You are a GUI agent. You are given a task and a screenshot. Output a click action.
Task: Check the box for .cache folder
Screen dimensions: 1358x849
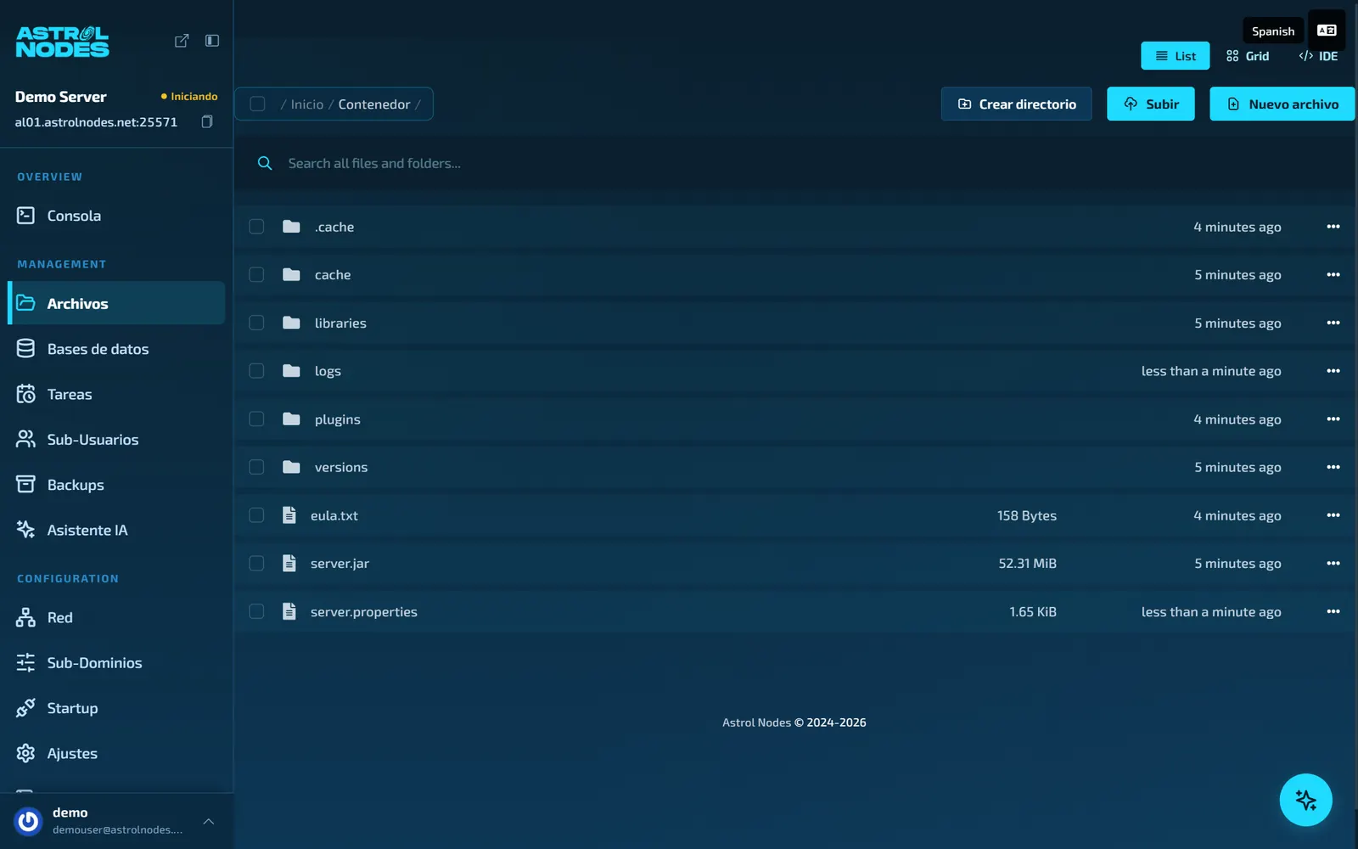(256, 227)
